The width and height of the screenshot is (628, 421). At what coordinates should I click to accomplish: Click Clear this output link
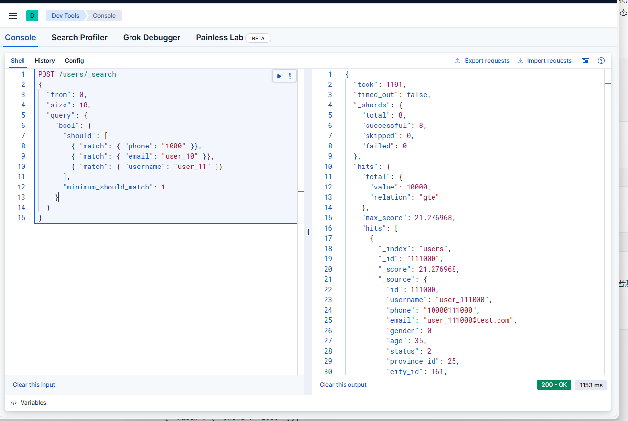coord(343,385)
